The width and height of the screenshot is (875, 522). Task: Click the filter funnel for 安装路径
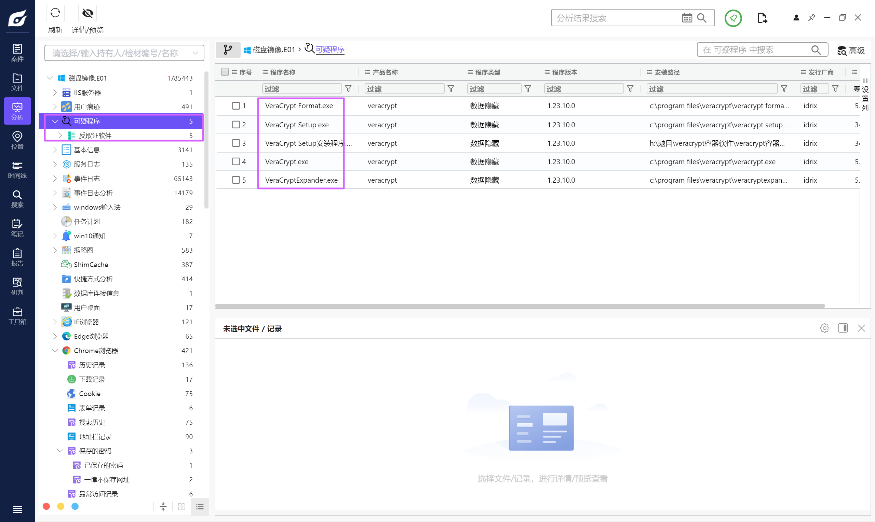[x=784, y=88]
